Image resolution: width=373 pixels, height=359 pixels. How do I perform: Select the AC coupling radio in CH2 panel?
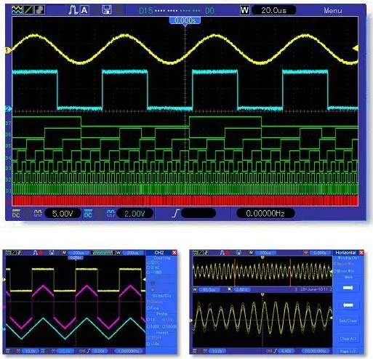[x=153, y=267]
